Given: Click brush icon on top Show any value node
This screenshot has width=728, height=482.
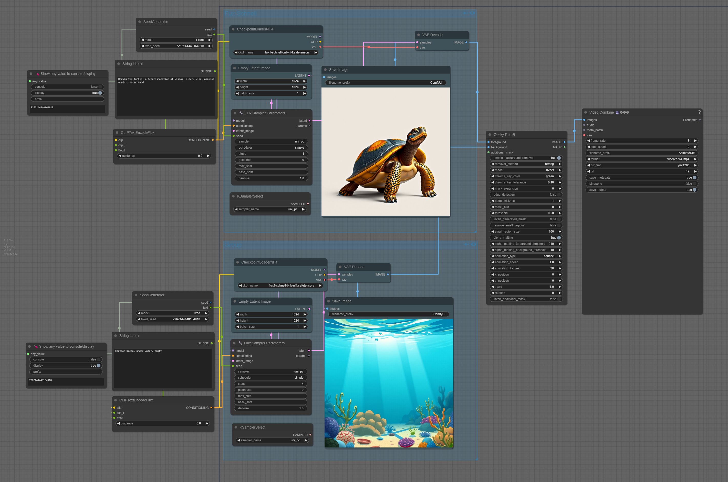Looking at the screenshot, I should click(37, 74).
